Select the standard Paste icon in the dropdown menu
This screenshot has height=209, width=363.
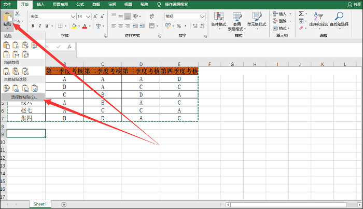coord(6,45)
